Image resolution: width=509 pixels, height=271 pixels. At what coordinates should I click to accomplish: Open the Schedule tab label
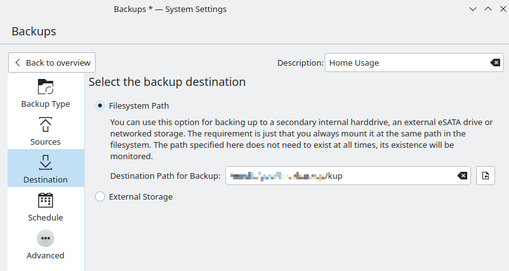click(x=46, y=217)
